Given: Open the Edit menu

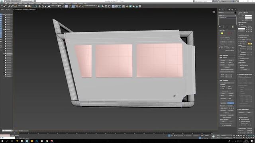Looking at the screenshot, I should pos(6,3).
